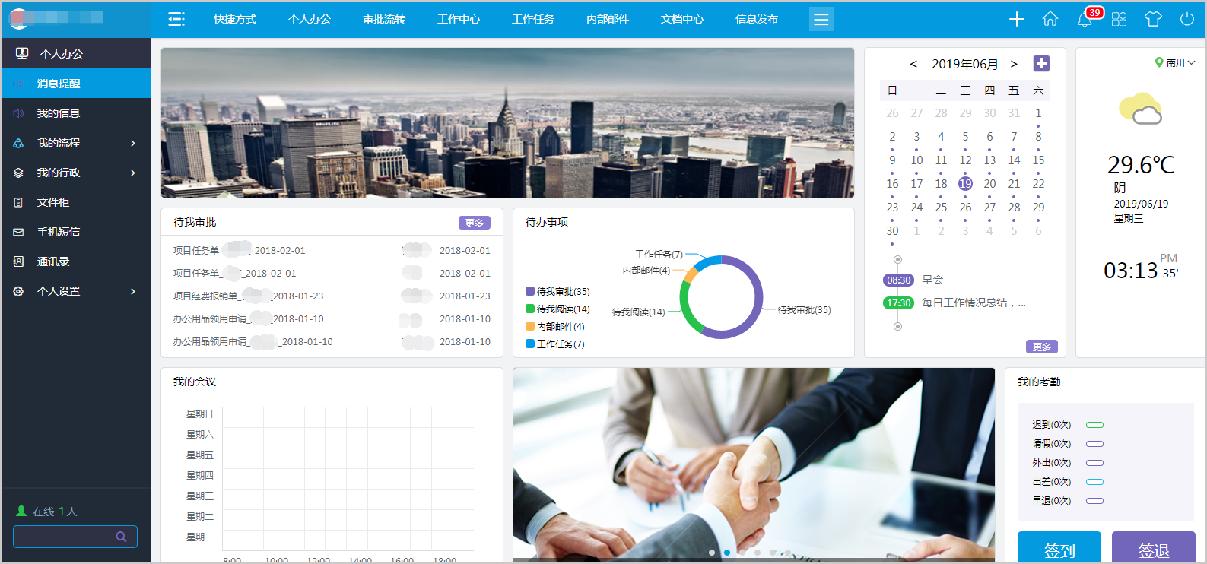Open the app grid icon
Image resolution: width=1207 pixels, height=564 pixels.
coord(1119,19)
